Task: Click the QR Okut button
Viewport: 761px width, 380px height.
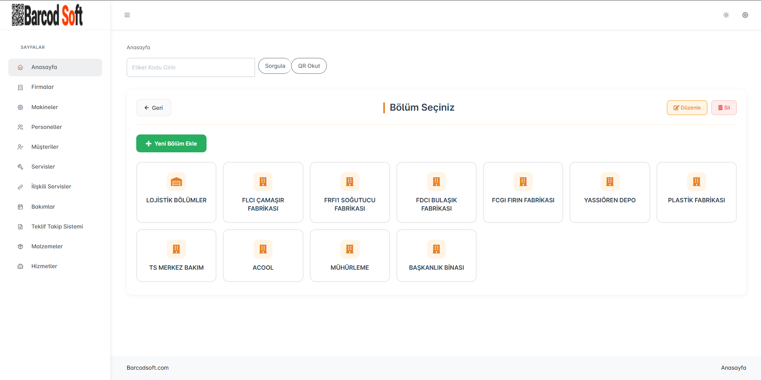Action: click(309, 66)
